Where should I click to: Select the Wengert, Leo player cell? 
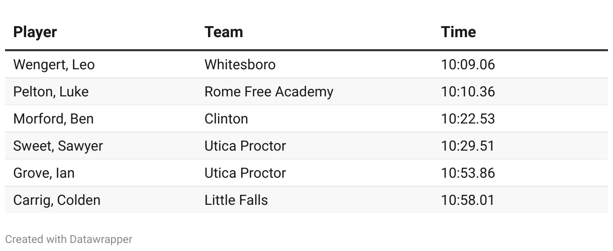coord(54,65)
